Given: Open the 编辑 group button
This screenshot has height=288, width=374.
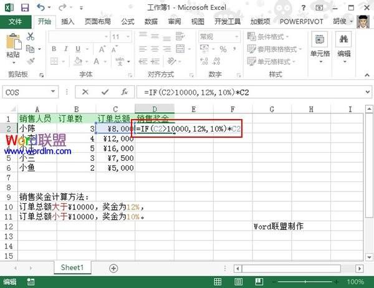Looking at the screenshot, I should click(x=343, y=48).
